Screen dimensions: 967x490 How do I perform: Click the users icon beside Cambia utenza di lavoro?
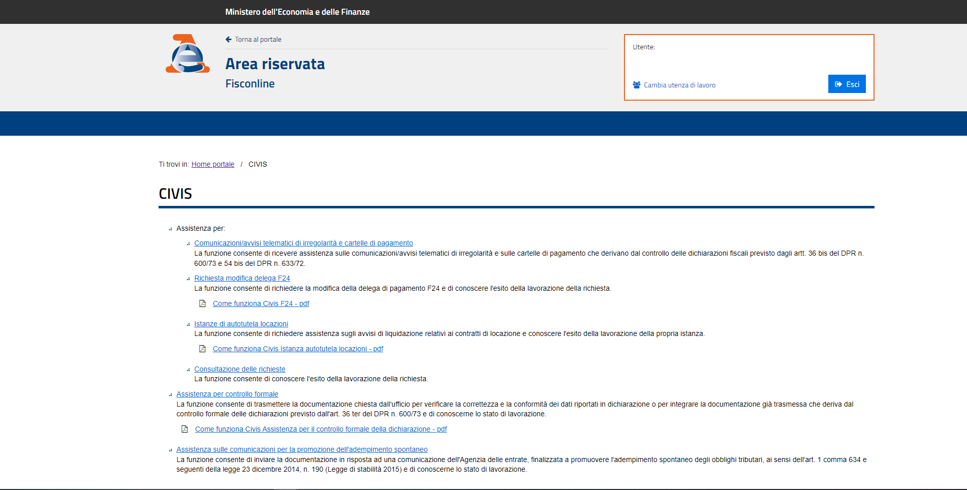[637, 85]
